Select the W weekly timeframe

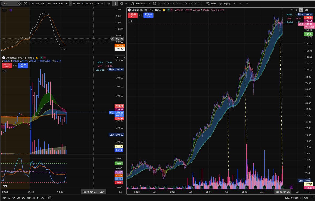(x=74, y=4)
